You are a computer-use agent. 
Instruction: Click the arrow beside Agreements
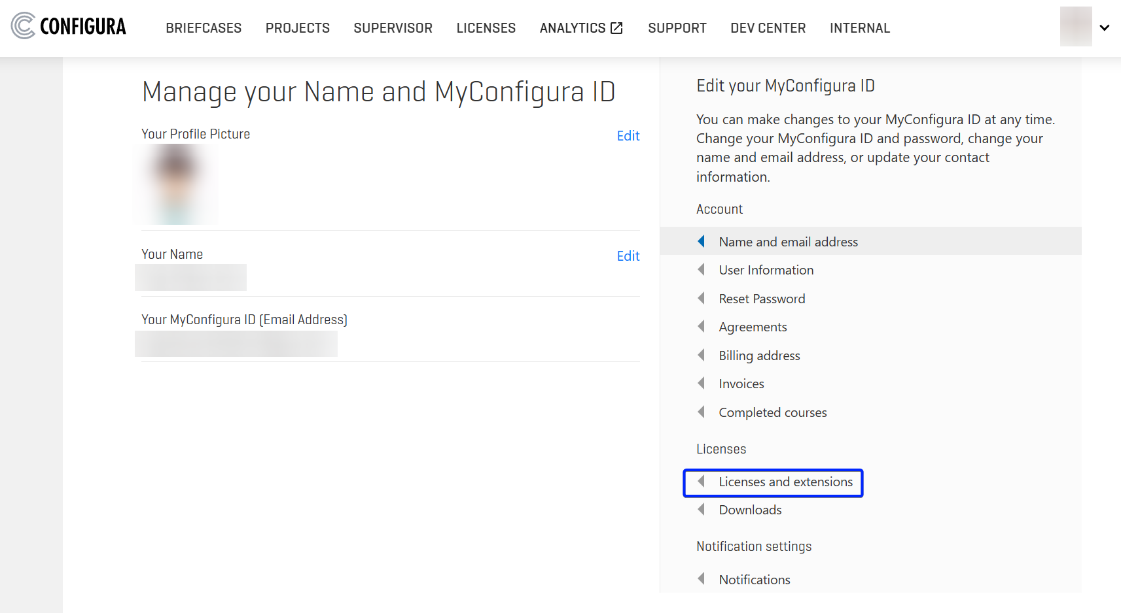coord(702,326)
